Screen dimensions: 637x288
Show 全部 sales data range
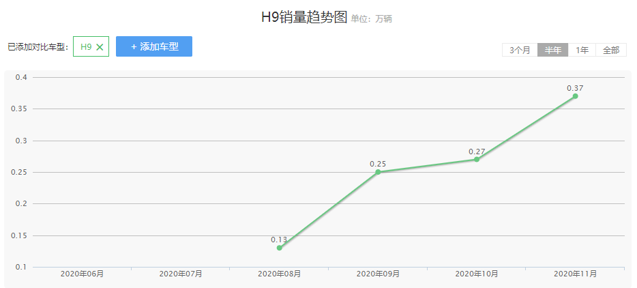tap(610, 50)
